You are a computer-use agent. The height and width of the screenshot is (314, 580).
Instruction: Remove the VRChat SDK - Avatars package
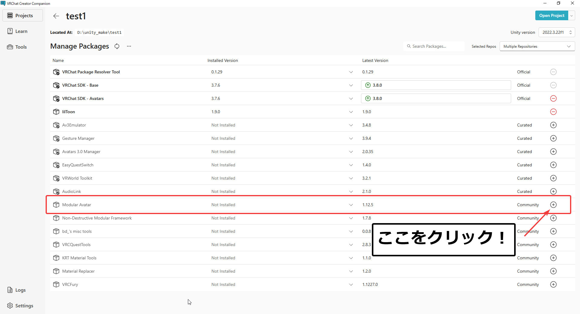553,98
